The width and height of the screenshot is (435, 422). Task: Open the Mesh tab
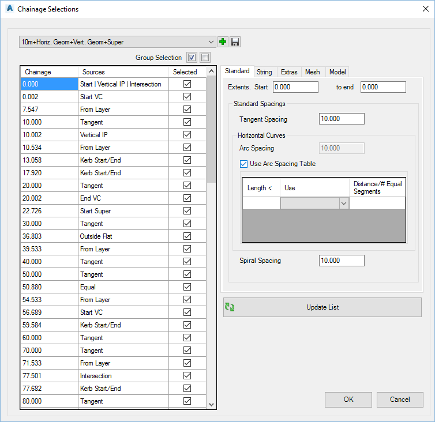(312, 72)
